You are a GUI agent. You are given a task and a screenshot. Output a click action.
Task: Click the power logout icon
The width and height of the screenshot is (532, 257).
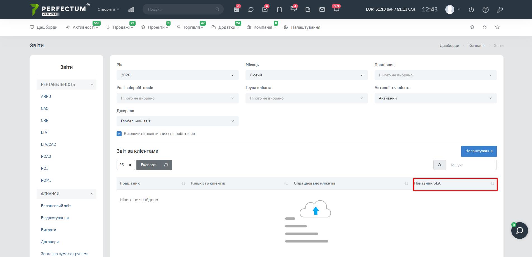coord(471,9)
